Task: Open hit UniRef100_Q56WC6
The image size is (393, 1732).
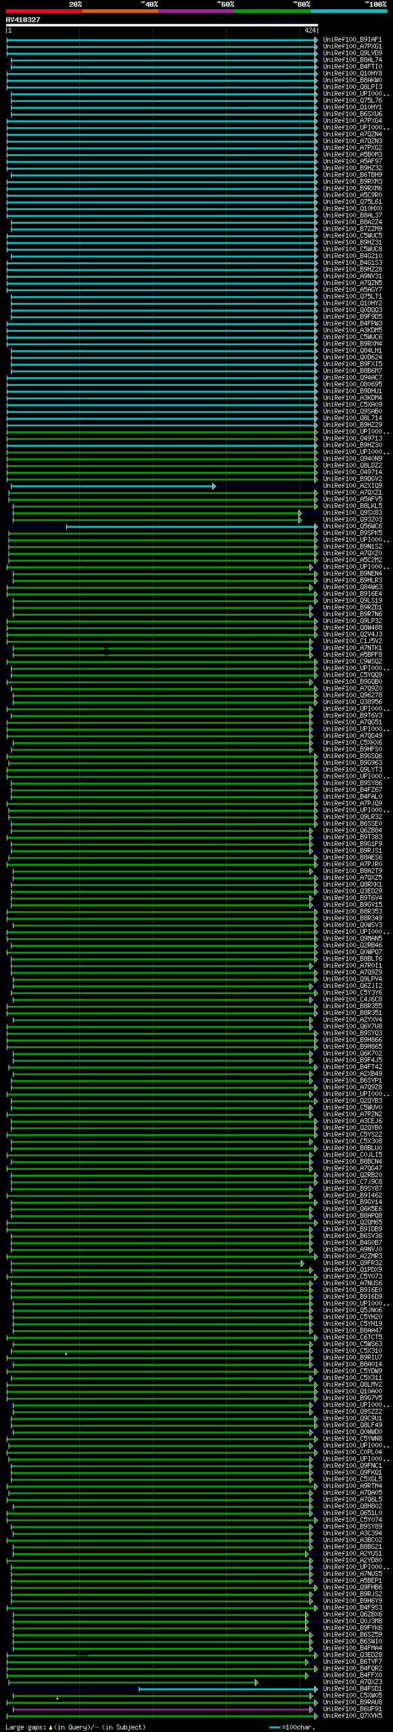Action: pos(352,527)
